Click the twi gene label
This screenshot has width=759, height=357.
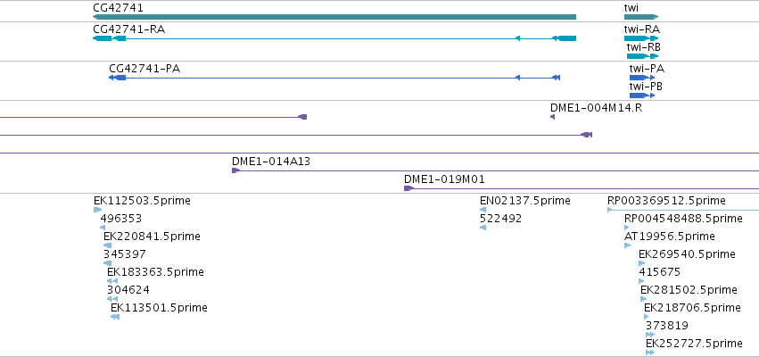coord(631,8)
